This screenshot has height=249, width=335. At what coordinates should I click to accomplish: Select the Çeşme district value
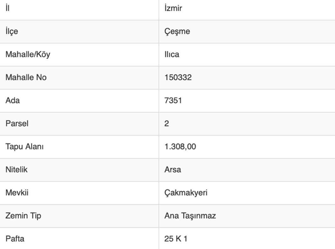tap(177, 31)
